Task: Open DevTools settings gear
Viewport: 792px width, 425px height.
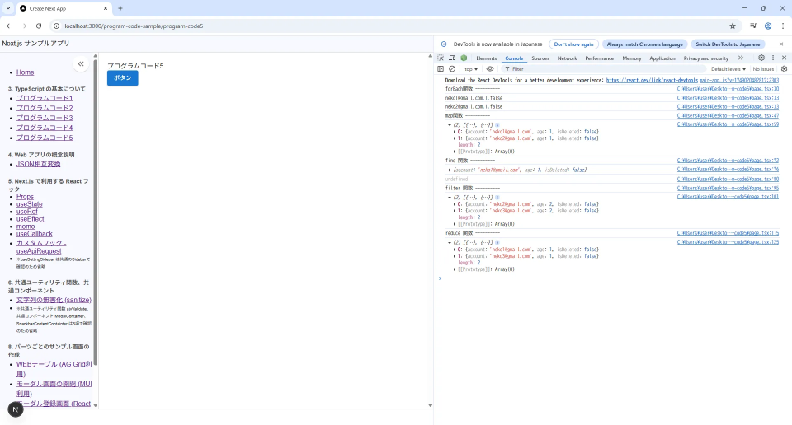Action: pyautogui.click(x=761, y=58)
